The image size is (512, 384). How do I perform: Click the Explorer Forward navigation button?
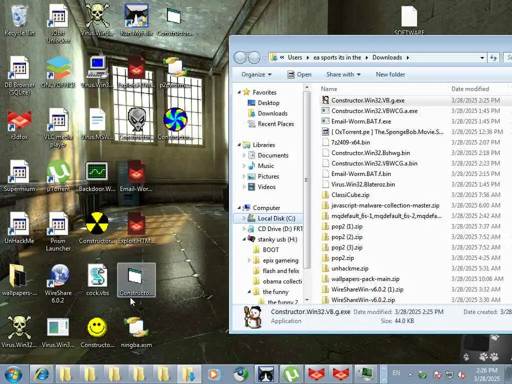coord(254,58)
